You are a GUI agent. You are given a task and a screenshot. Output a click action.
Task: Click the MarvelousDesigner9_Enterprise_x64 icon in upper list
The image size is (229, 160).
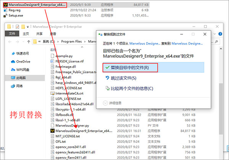pos(6,5)
